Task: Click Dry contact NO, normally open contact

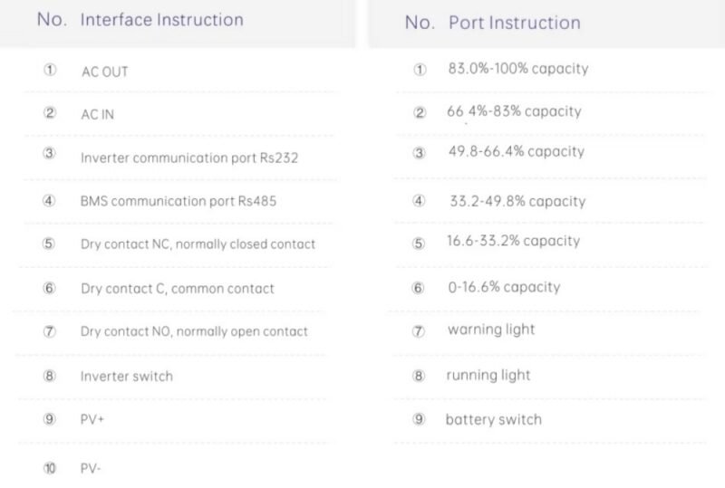Action: pyautogui.click(x=194, y=331)
